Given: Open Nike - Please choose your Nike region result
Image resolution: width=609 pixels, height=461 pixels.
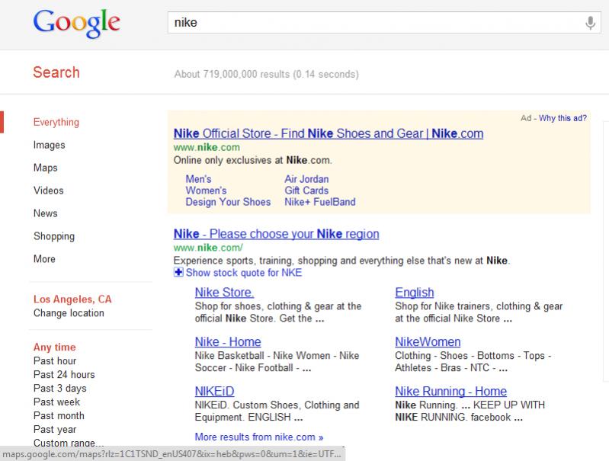Looking at the screenshot, I should pos(277,234).
